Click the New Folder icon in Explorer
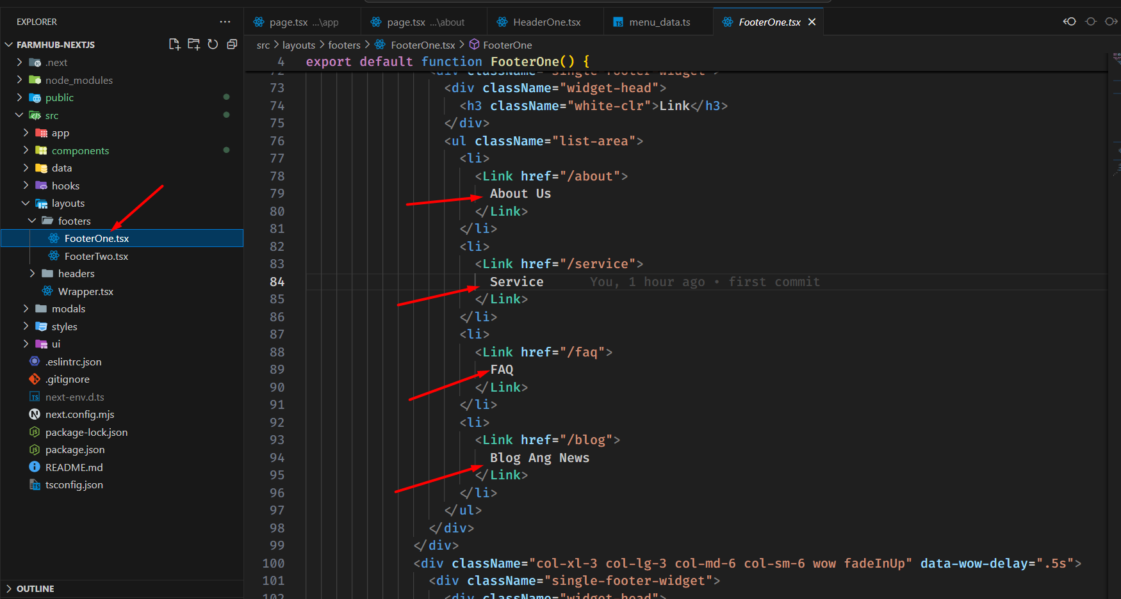 pos(193,44)
